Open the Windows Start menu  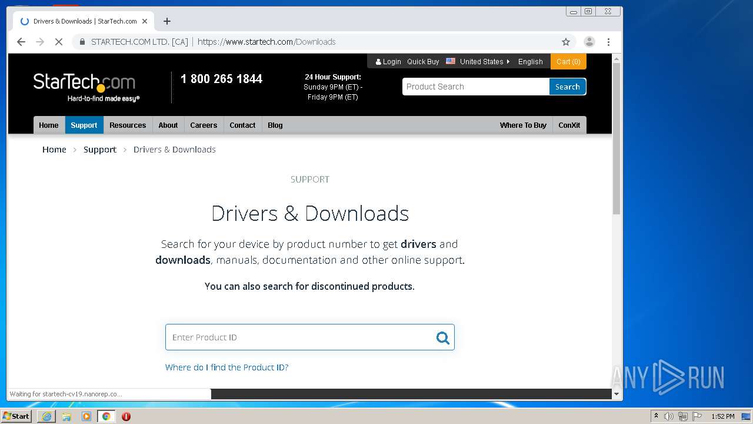16,416
